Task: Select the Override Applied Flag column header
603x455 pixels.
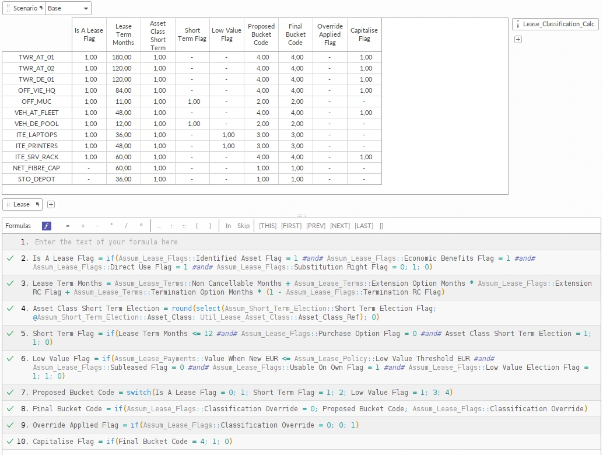Action: coord(330,34)
